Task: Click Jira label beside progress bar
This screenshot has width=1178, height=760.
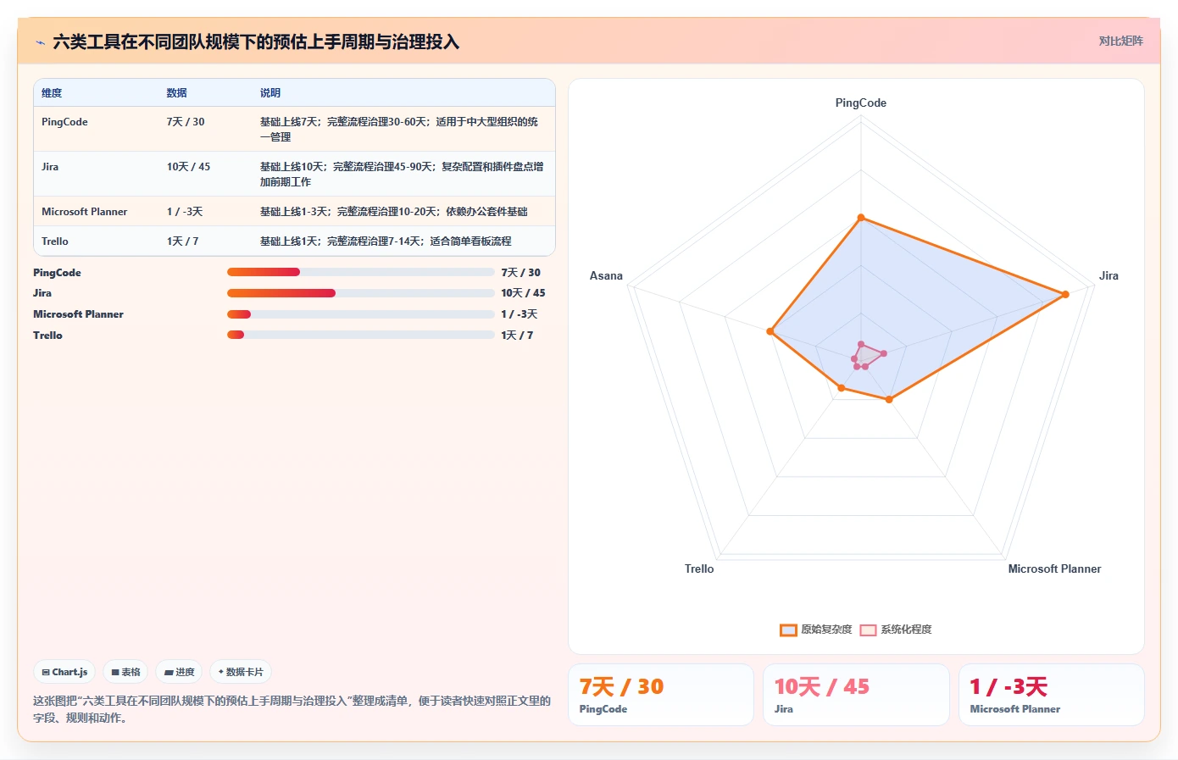Action: pyautogui.click(x=42, y=293)
